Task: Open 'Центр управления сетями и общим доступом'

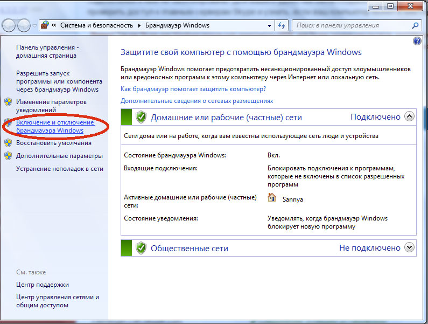Action: (x=58, y=301)
